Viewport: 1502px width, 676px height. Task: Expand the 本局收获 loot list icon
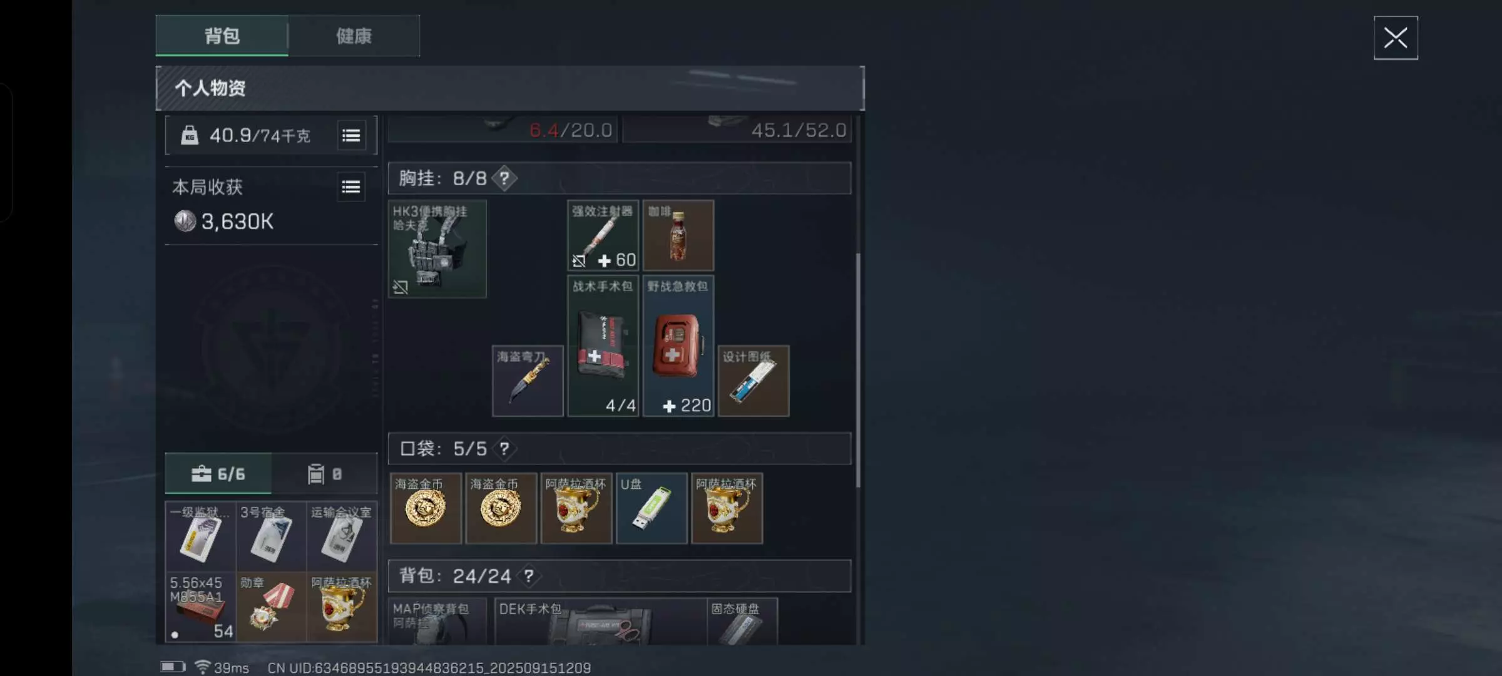point(351,187)
